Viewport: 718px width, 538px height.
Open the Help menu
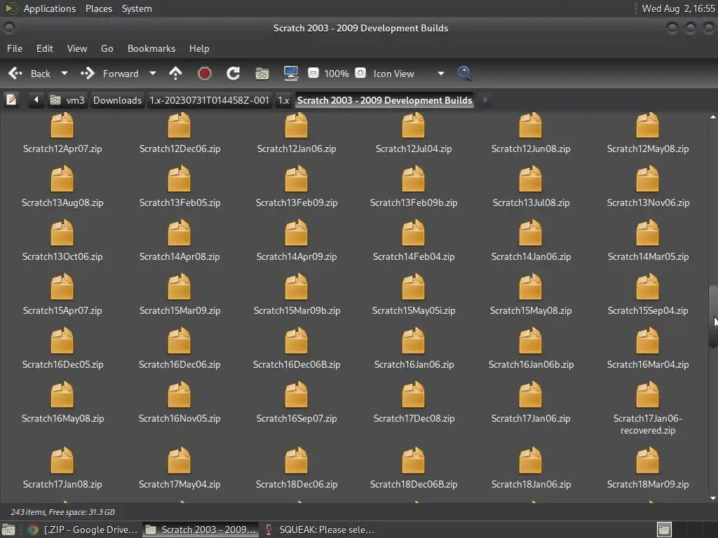199,48
